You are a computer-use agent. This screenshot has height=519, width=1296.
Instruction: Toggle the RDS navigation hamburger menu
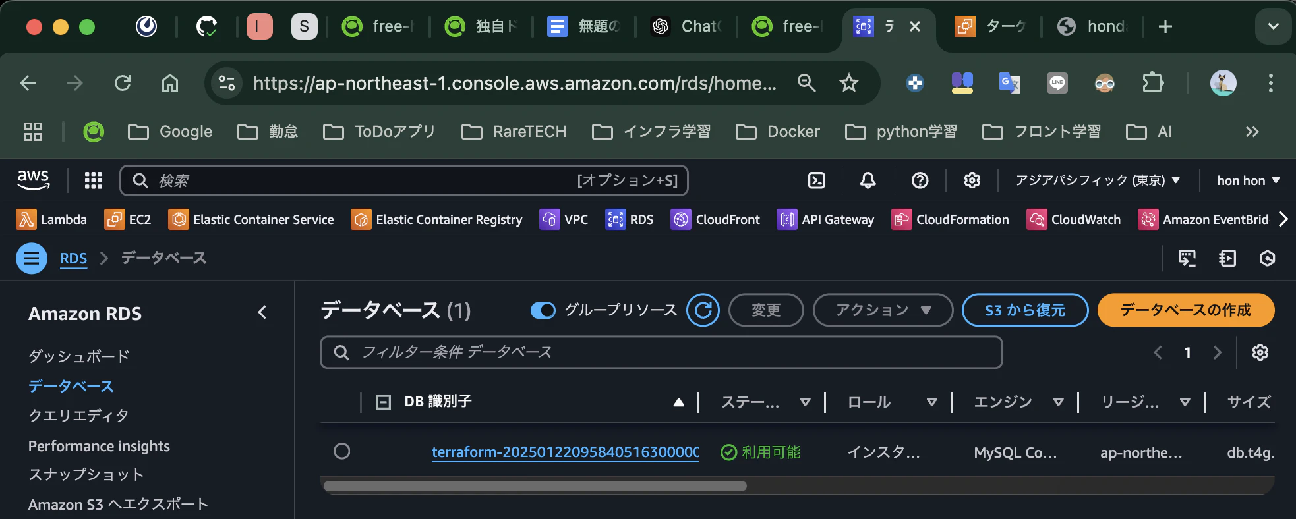click(32, 258)
